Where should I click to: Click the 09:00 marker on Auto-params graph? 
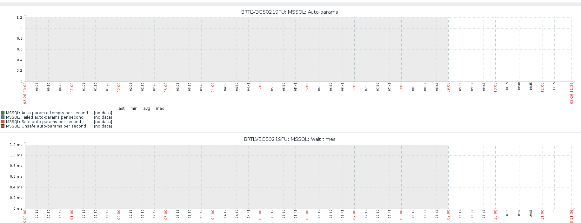pos(448,88)
